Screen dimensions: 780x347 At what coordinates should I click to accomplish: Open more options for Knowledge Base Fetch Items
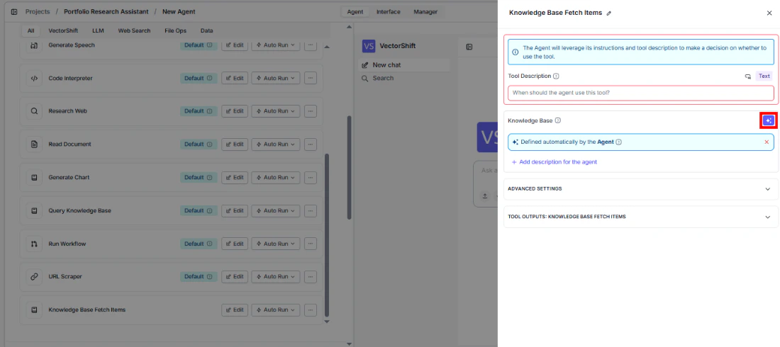[311, 309]
